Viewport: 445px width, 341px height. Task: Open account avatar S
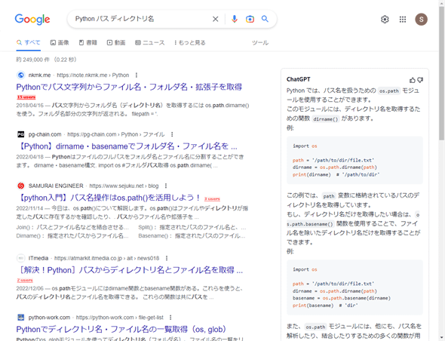coord(421,20)
